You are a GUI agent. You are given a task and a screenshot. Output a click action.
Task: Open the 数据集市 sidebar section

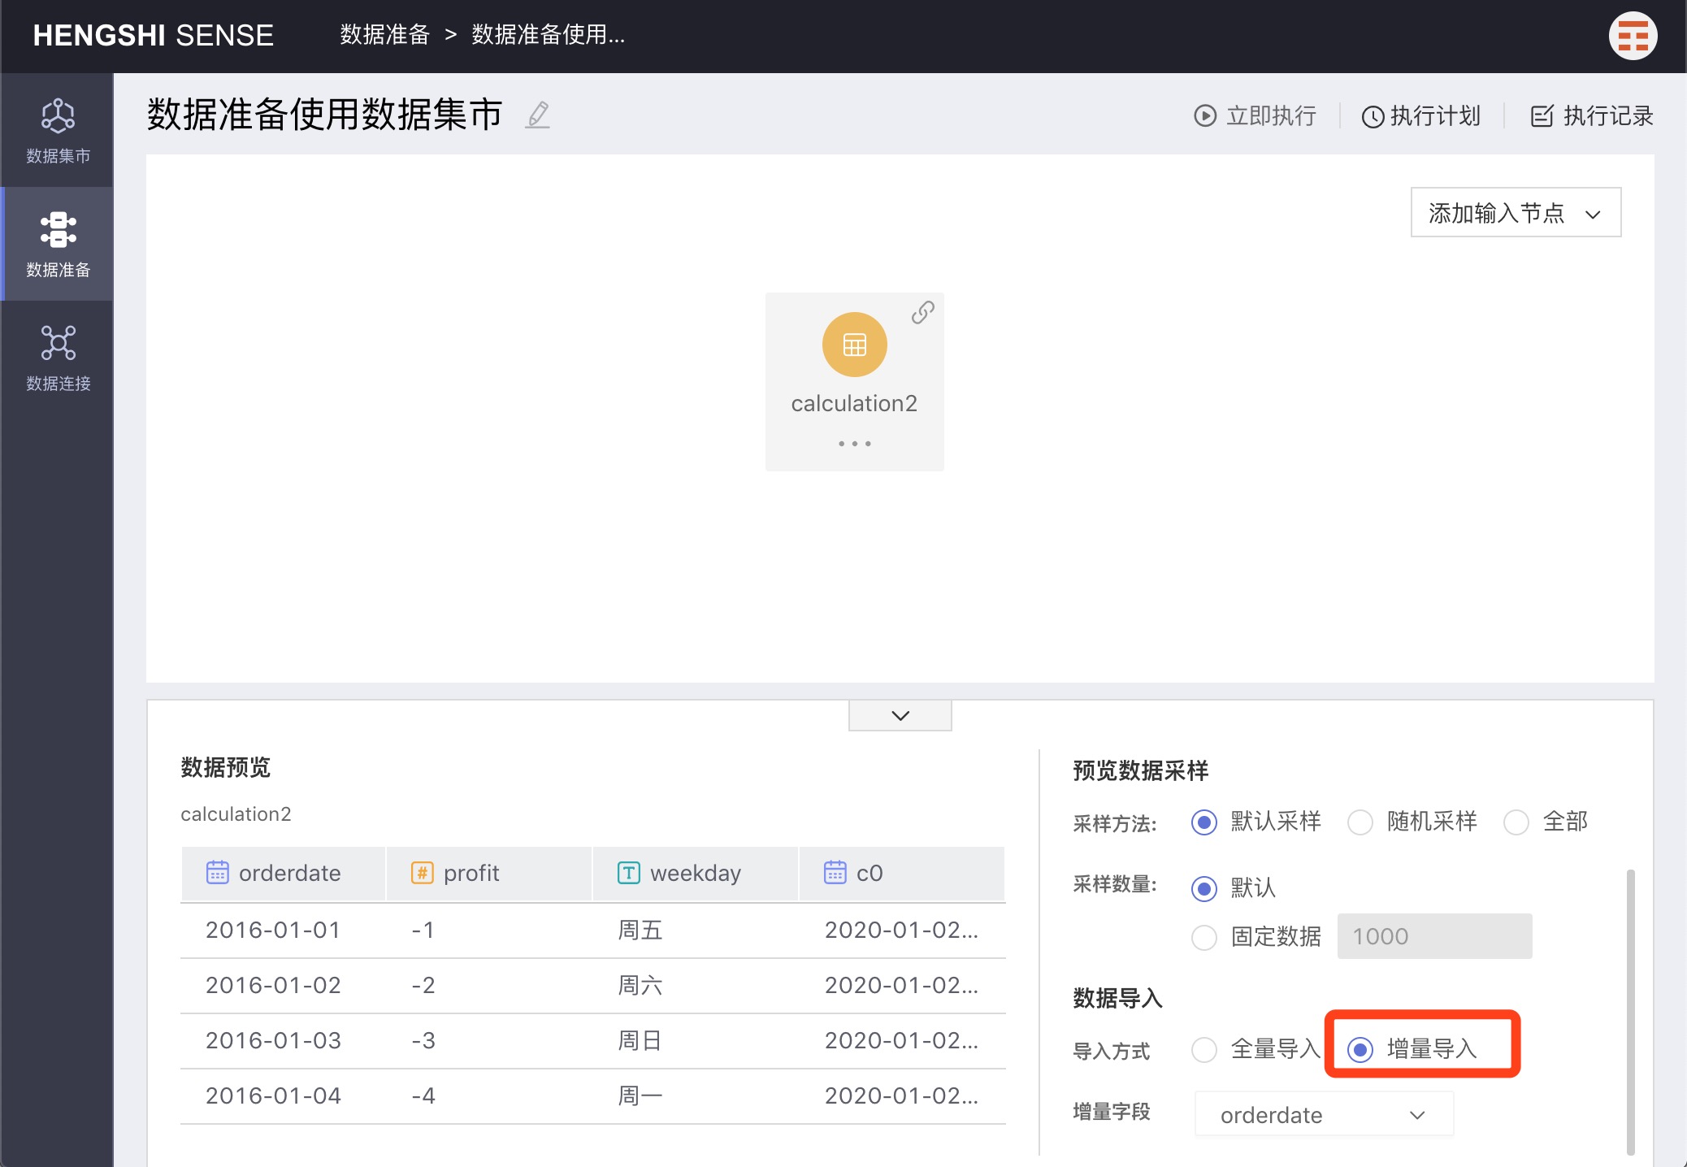coord(58,130)
